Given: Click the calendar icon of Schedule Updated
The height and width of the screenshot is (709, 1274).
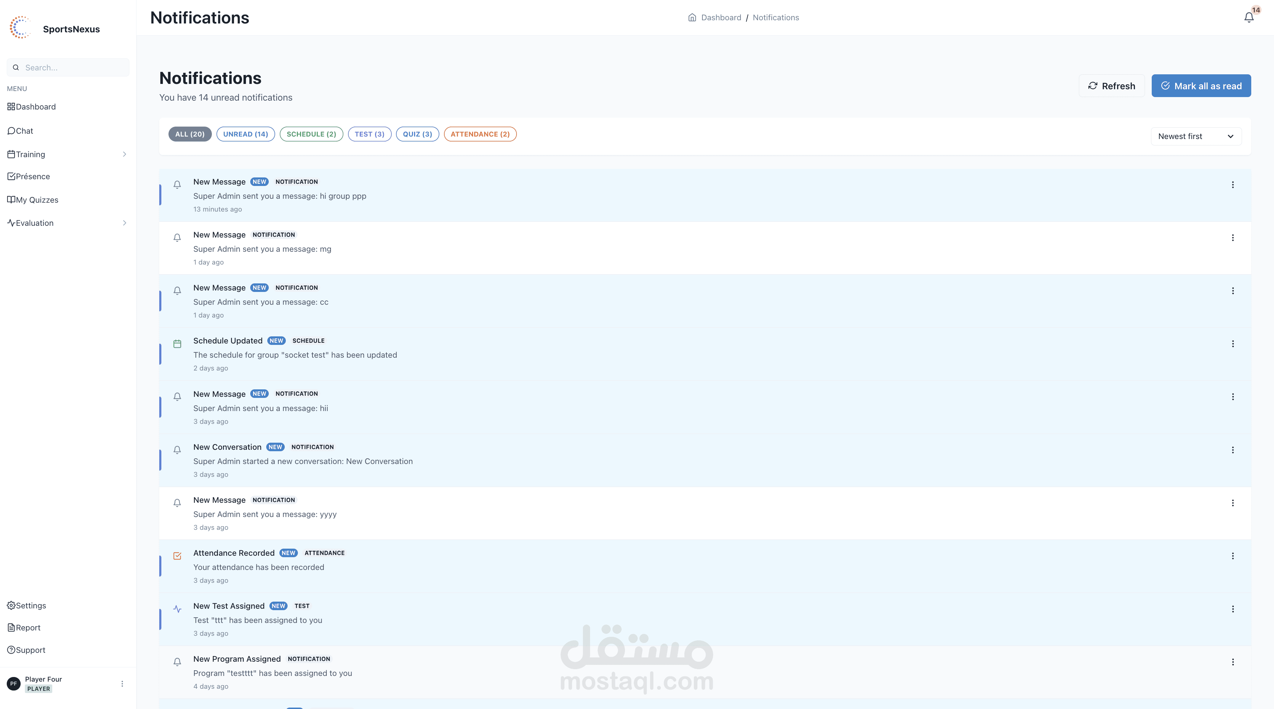Looking at the screenshot, I should (177, 344).
